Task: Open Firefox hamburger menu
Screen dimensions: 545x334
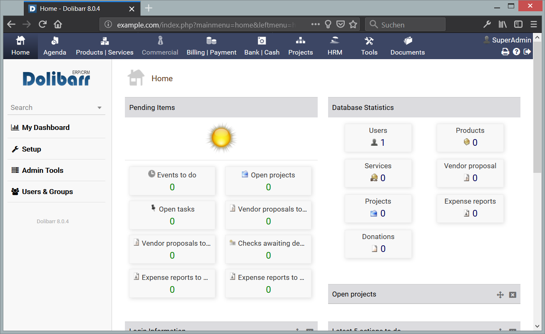Action: [534, 24]
